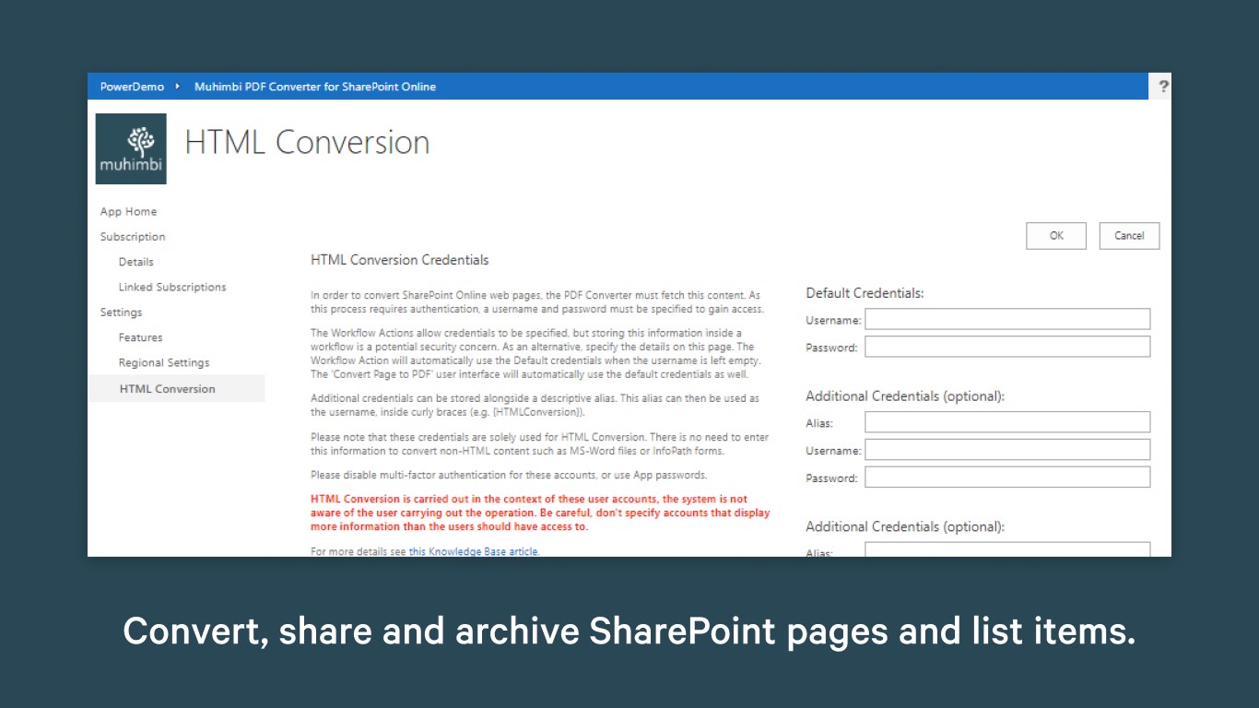1259x708 pixels.
Task: Select HTML Conversion in sidebar
Action: point(176,388)
